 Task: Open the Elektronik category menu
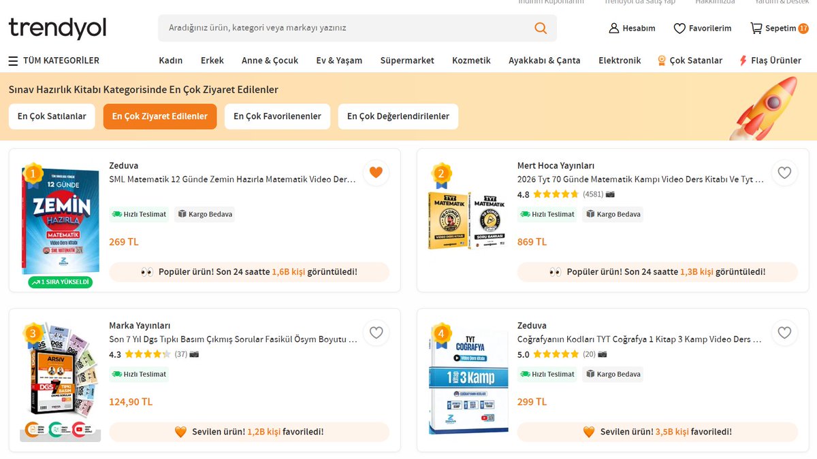click(620, 61)
